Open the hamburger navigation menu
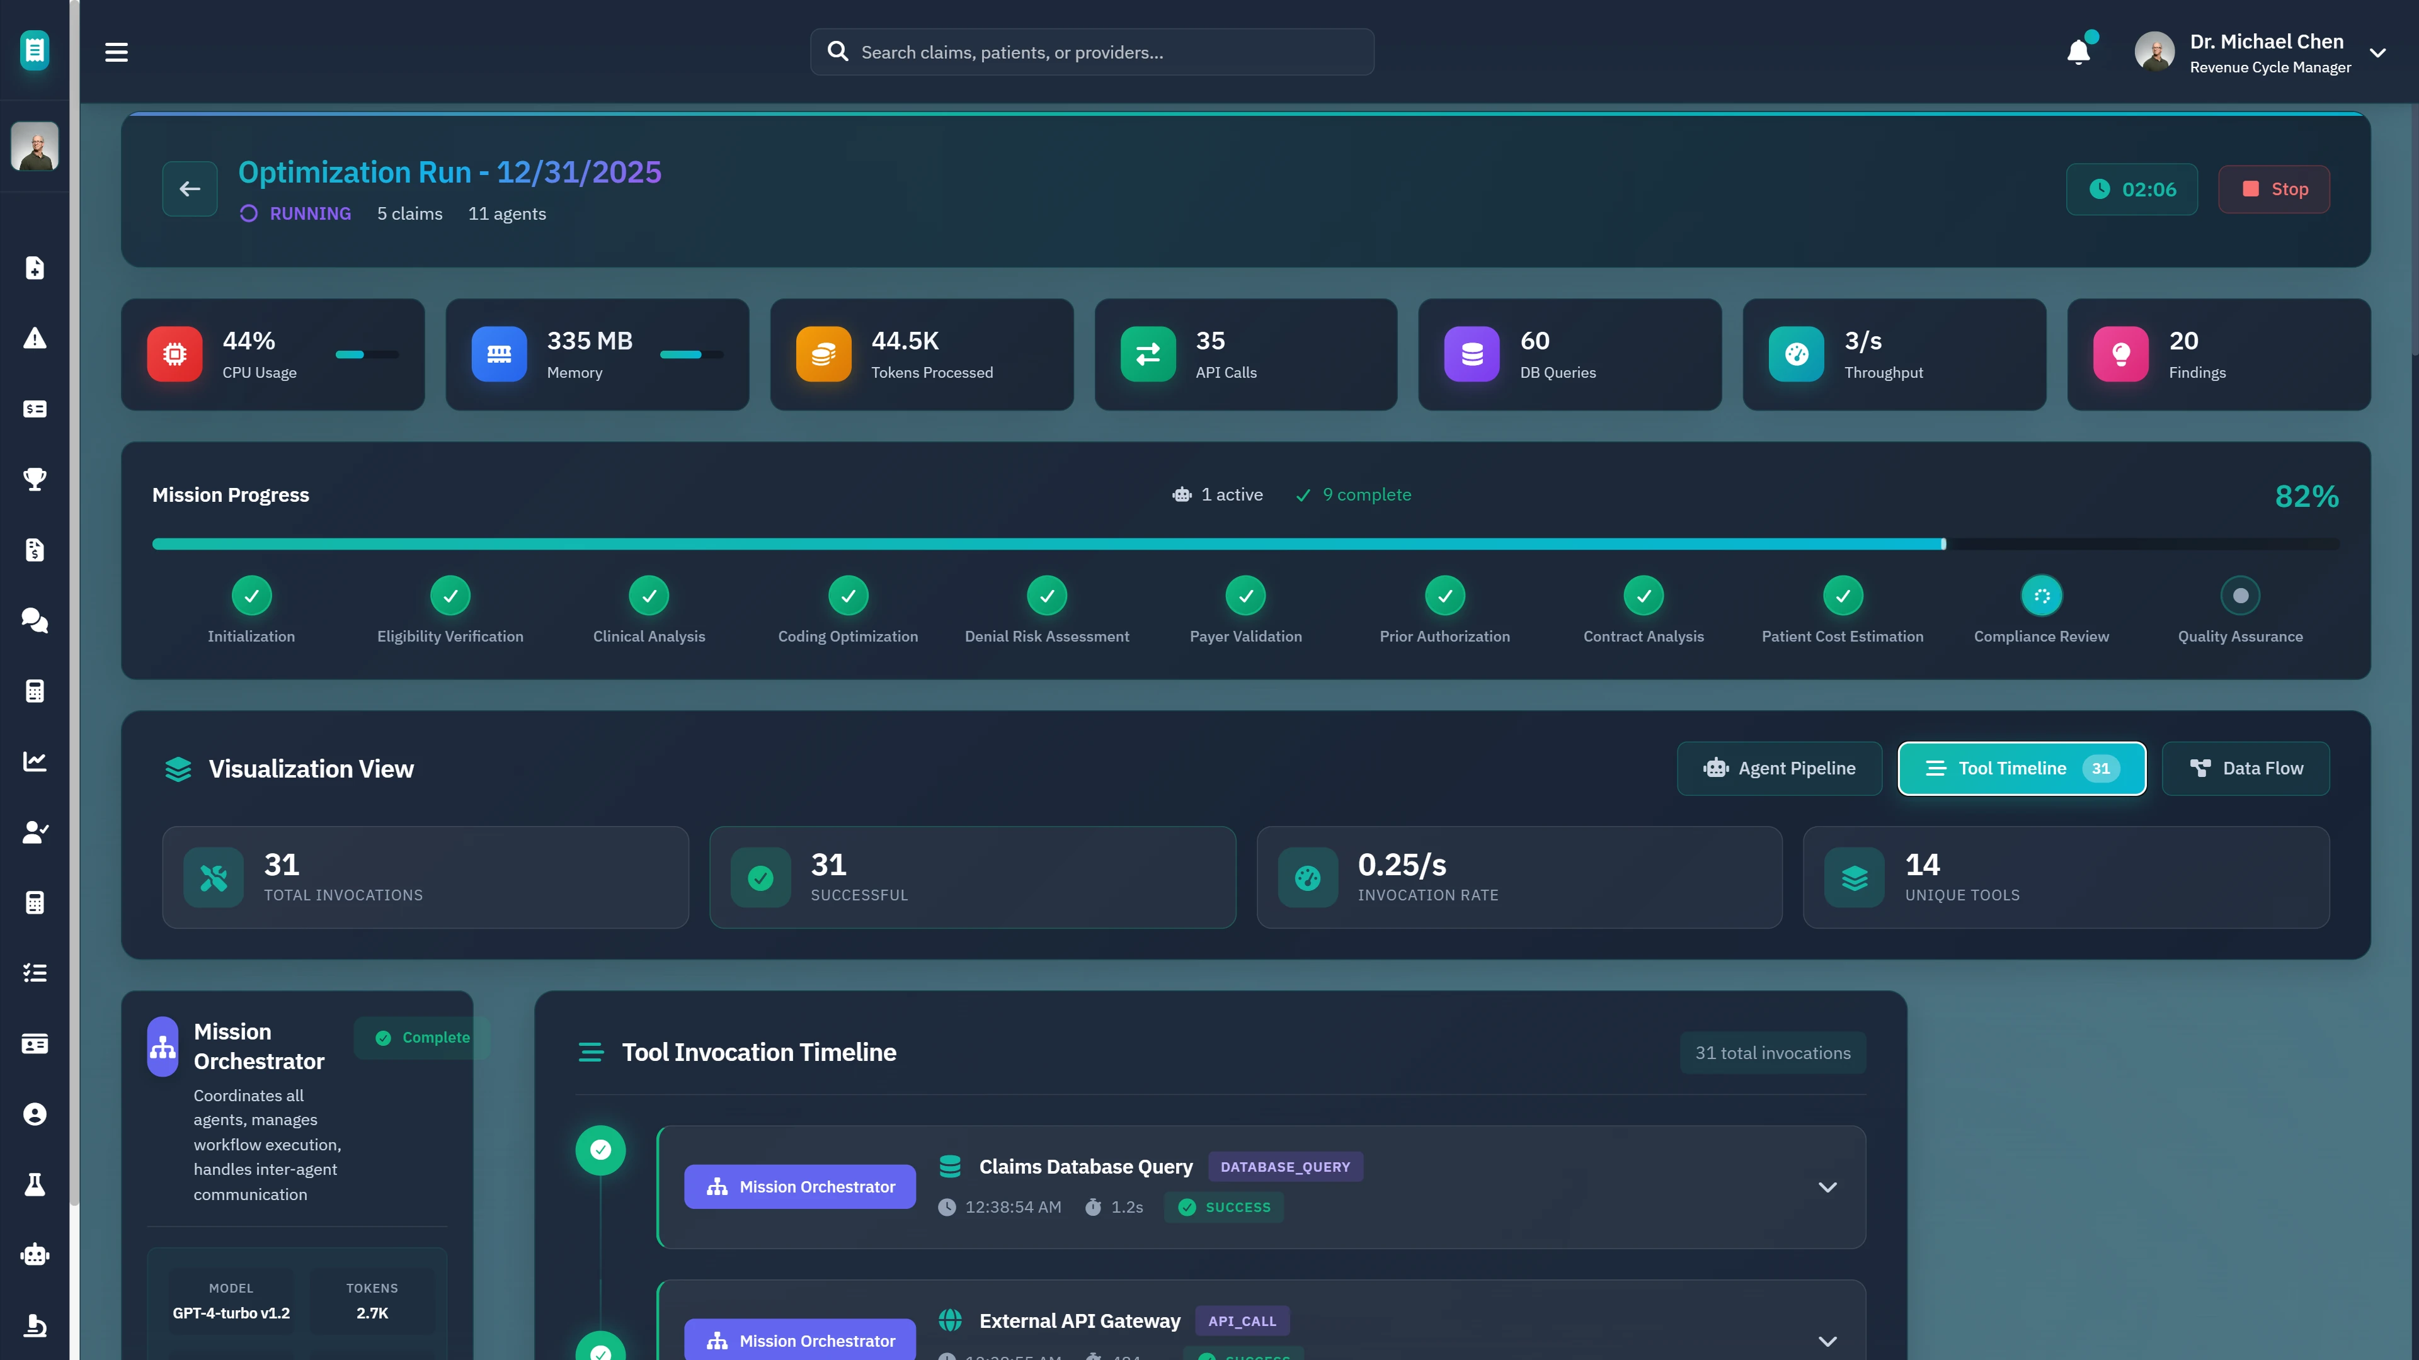 117,52
